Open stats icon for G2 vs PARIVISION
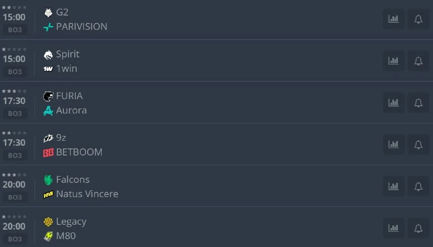433x247 pixels. coord(393,19)
